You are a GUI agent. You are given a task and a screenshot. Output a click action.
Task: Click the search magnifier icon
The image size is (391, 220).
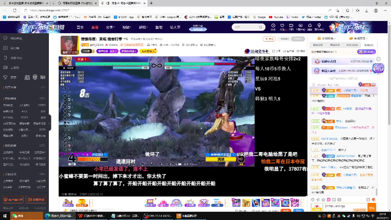(x=261, y=27)
